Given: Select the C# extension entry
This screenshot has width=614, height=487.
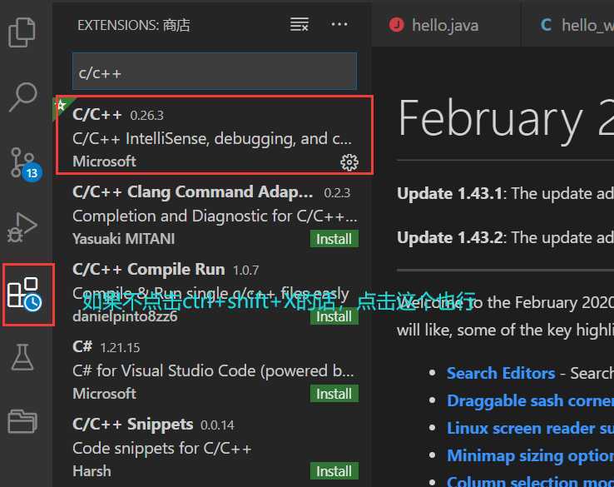Looking at the screenshot, I should click(213, 370).
